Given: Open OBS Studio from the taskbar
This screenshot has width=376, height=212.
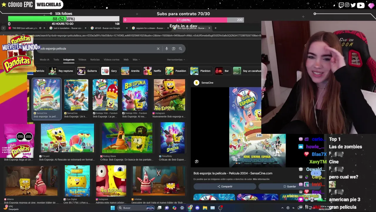Looking at the screenshot, I should (x=220, y=208).
